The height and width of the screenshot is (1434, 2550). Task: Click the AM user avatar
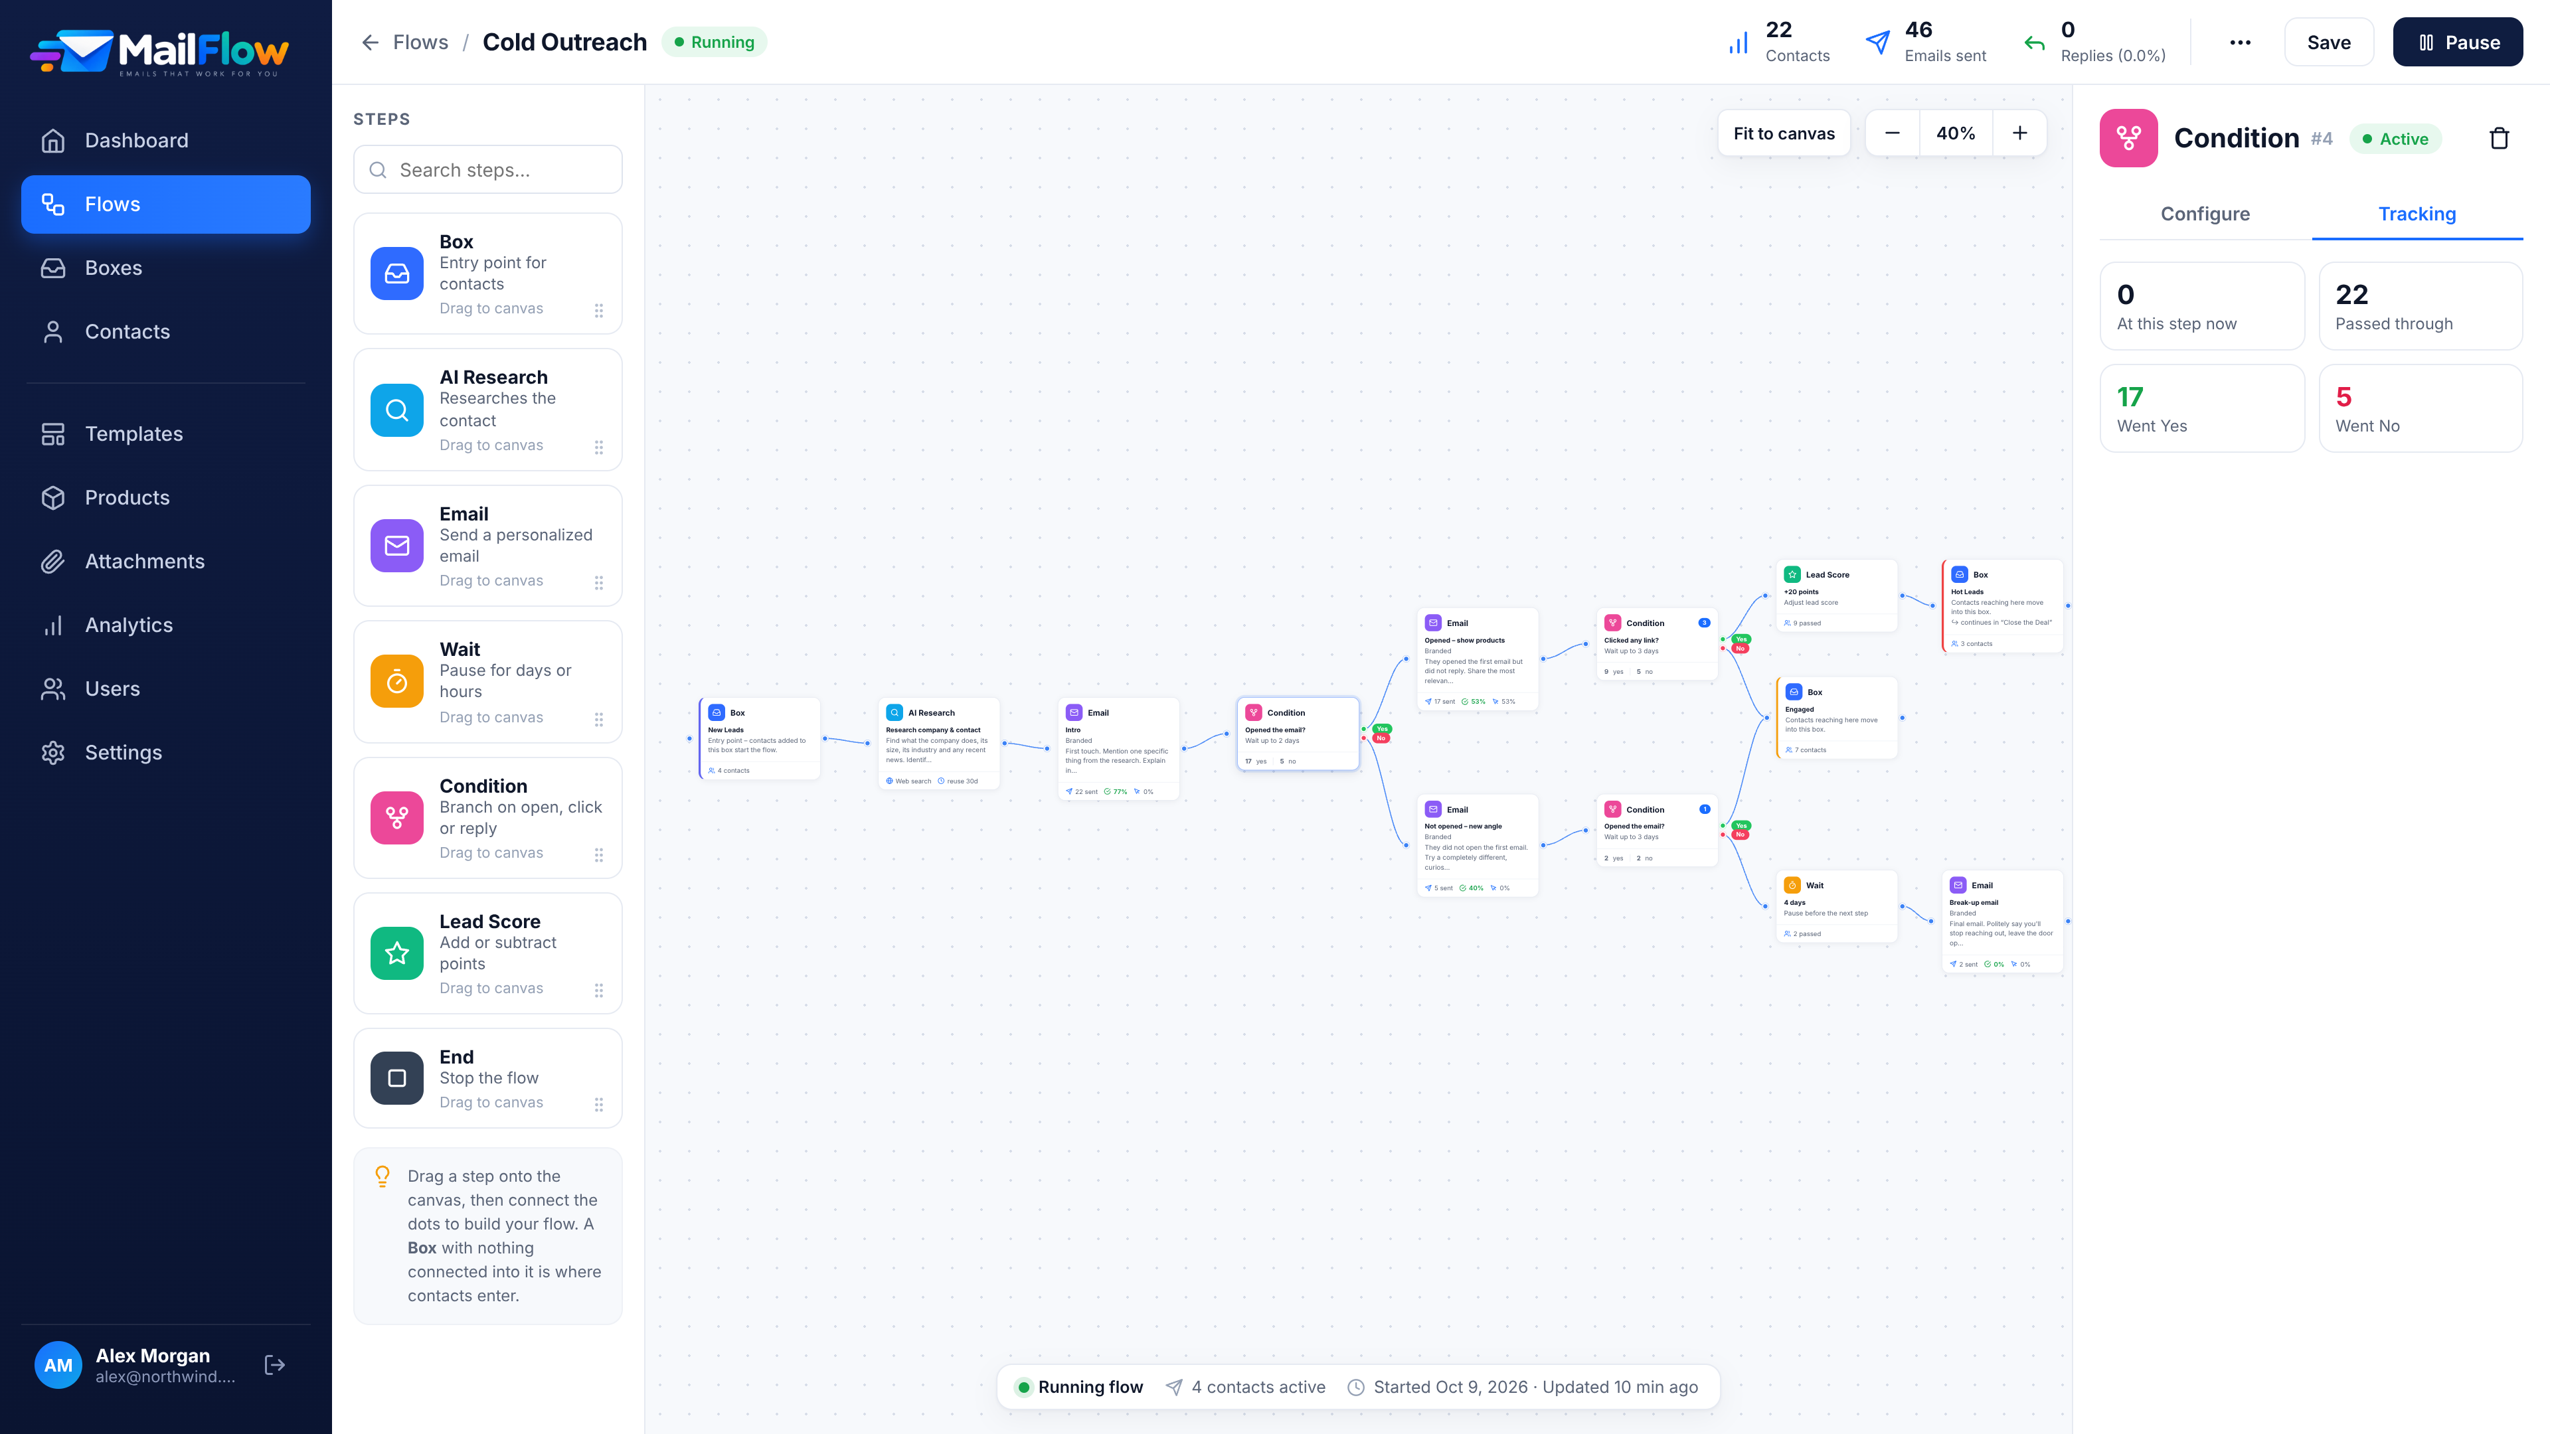click(58, 1366)
